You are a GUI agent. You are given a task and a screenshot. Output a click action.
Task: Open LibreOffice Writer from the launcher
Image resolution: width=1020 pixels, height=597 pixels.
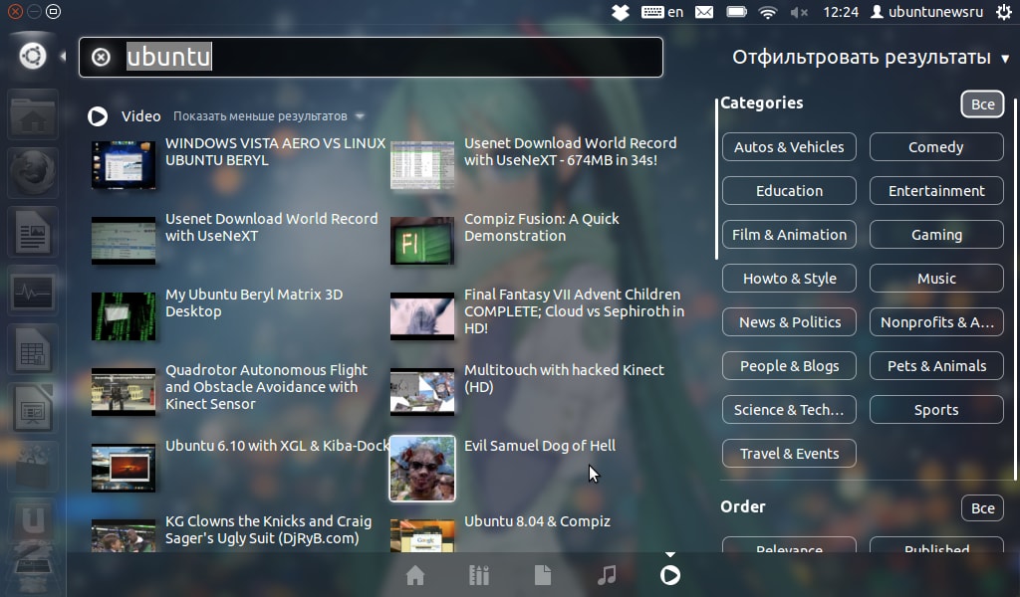[x=33, y=232]
